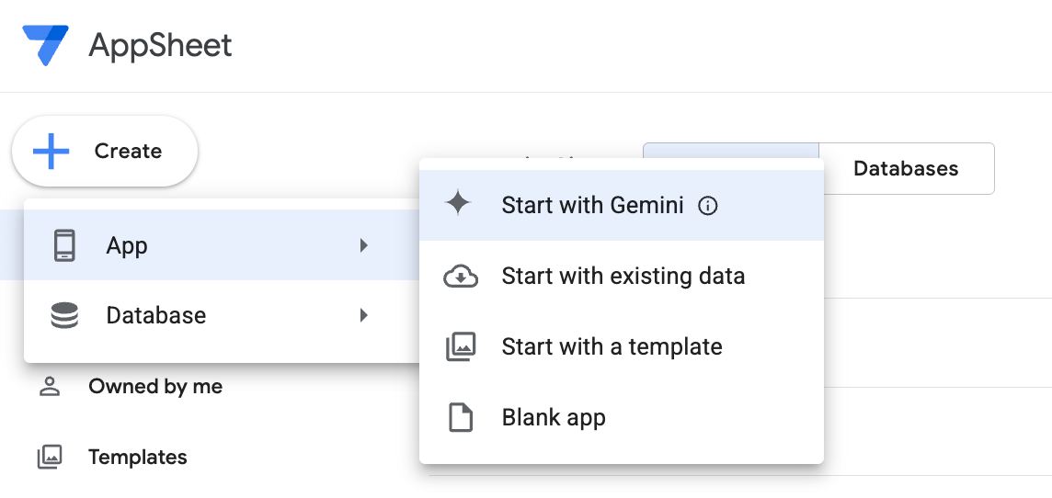Click the AppSheet logo icon
1052x498 pixels.
(46, 45)
